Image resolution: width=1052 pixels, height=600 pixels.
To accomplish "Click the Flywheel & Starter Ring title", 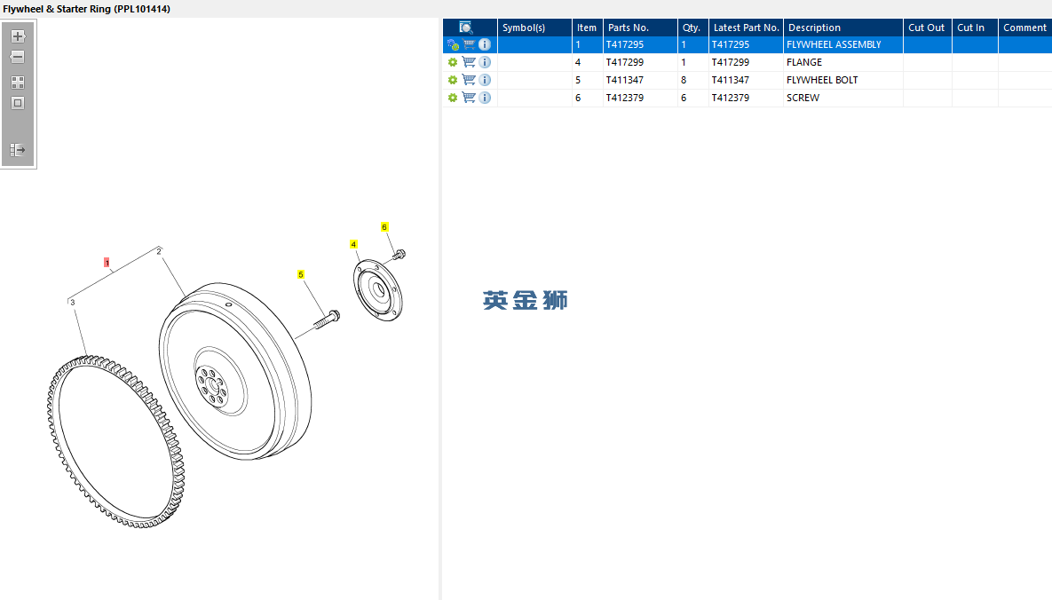I will 86,9.
